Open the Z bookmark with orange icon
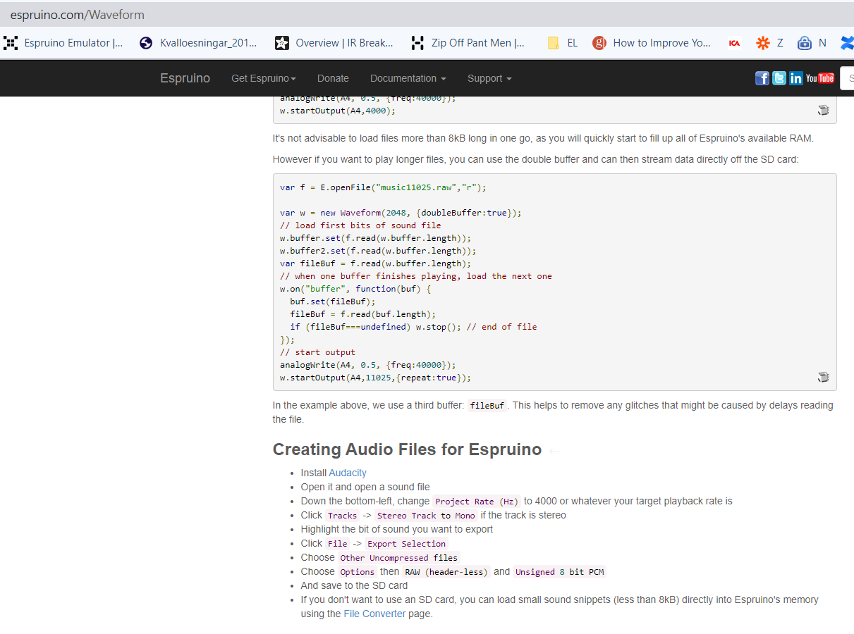The width and height of the screenshot is (854, 634). pos(769,43)
